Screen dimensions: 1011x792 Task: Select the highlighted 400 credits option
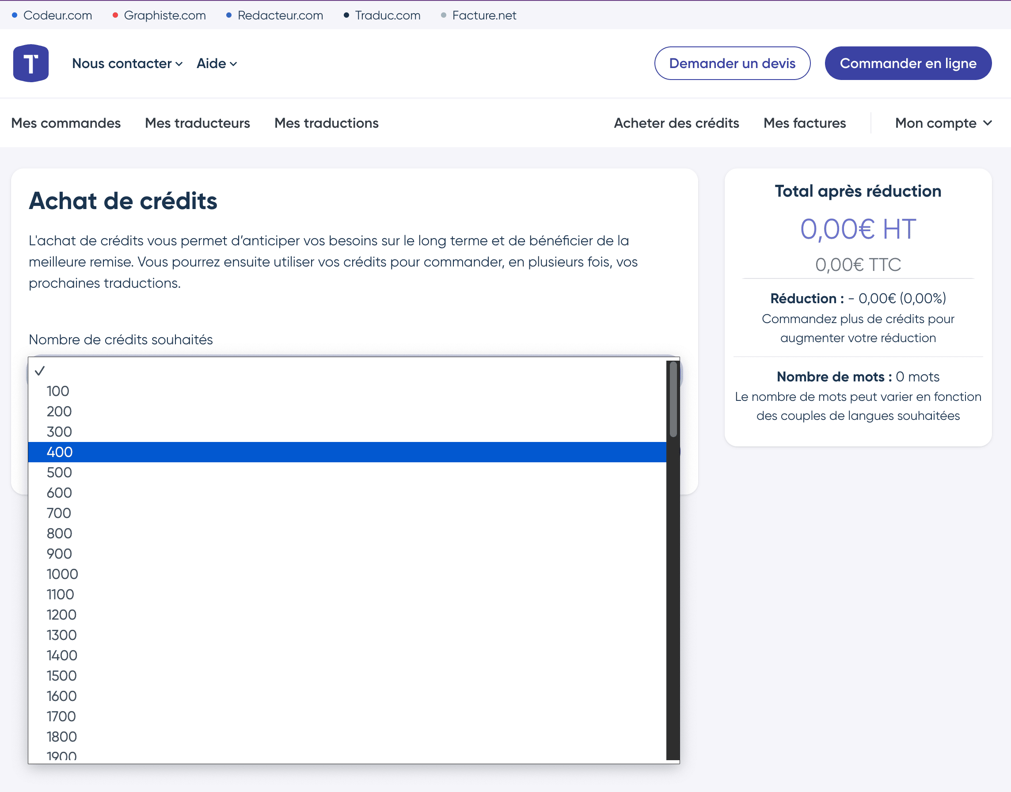(x=347, y=452)
